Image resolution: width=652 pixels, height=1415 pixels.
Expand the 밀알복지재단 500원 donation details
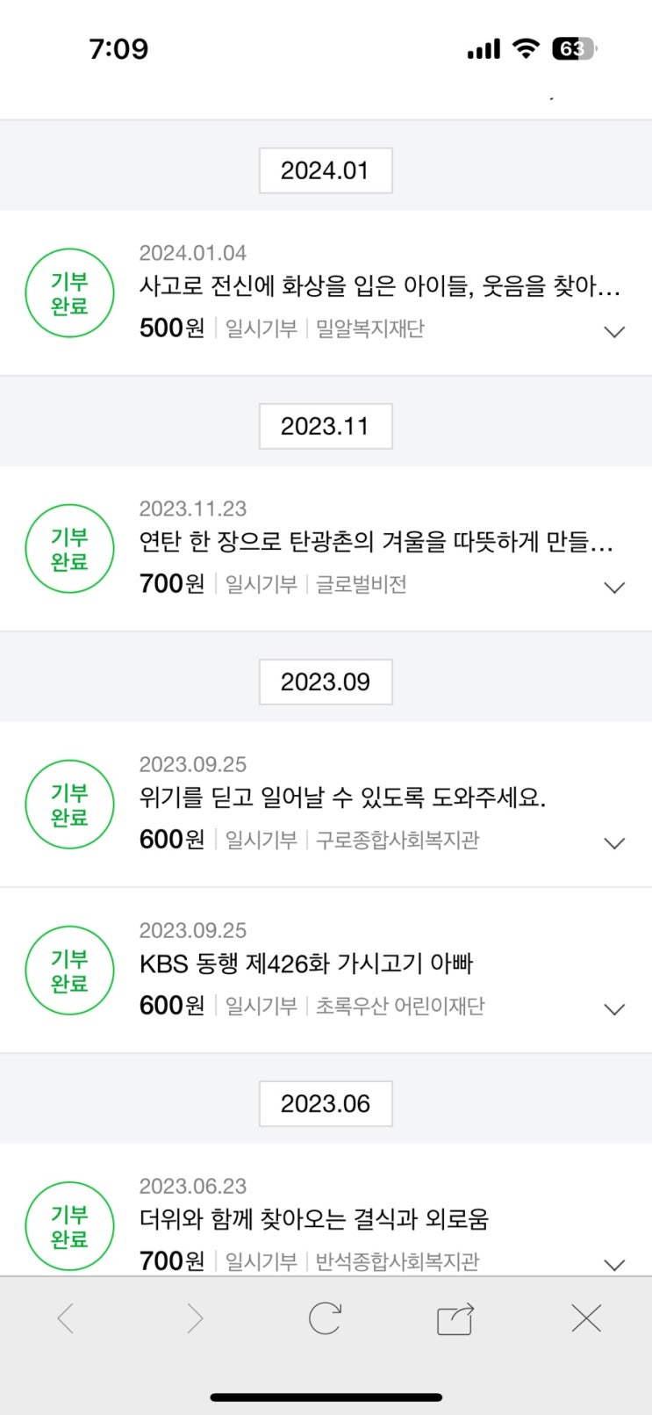tap(614, 332)
